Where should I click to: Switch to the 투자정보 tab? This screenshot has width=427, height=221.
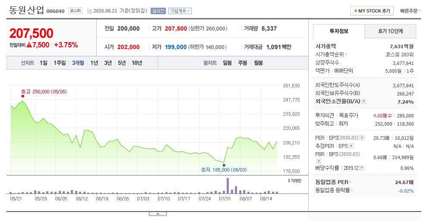tap(339, 31)
